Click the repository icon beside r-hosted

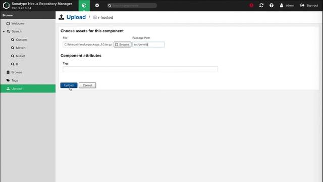[x=95, y=18]
